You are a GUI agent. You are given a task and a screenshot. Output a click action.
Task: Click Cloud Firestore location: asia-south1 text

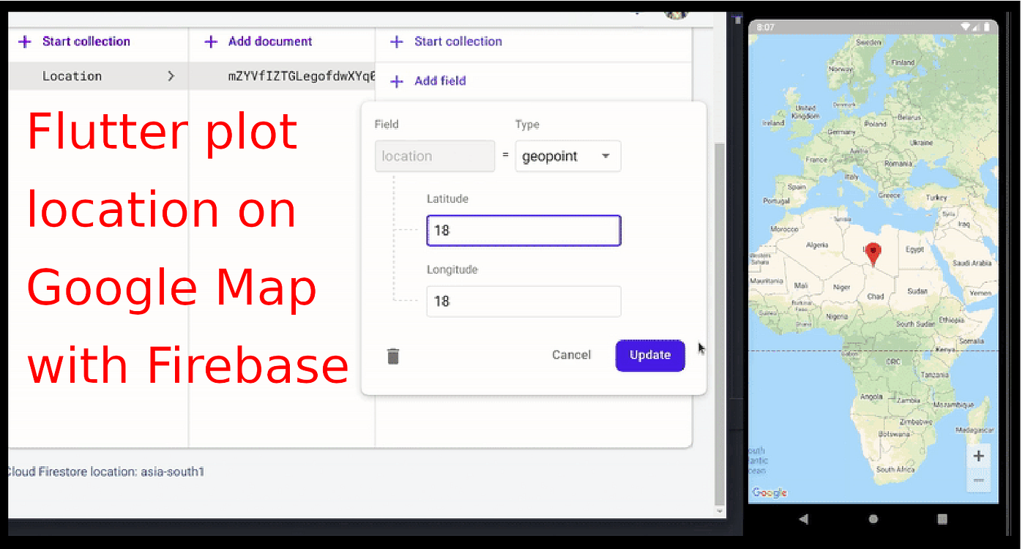(x=106, y=472)
